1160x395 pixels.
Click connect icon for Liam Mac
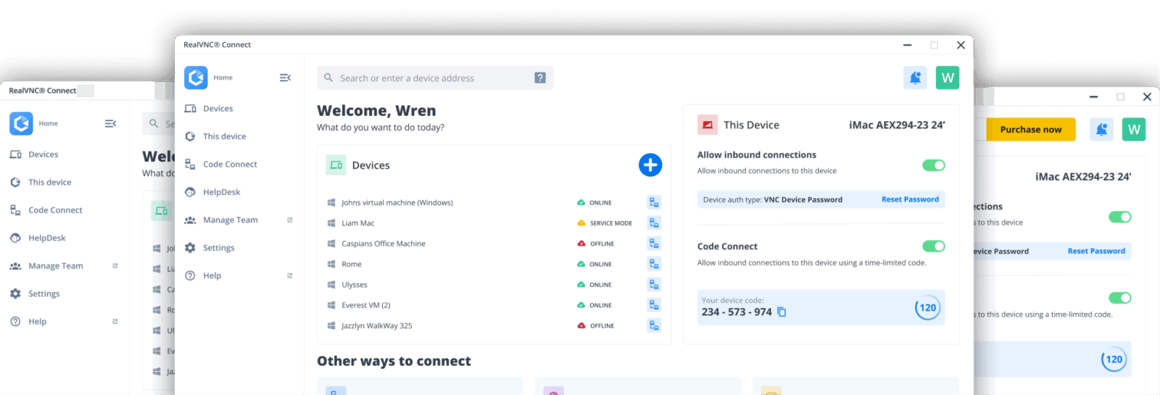click(x=654, y=223)
